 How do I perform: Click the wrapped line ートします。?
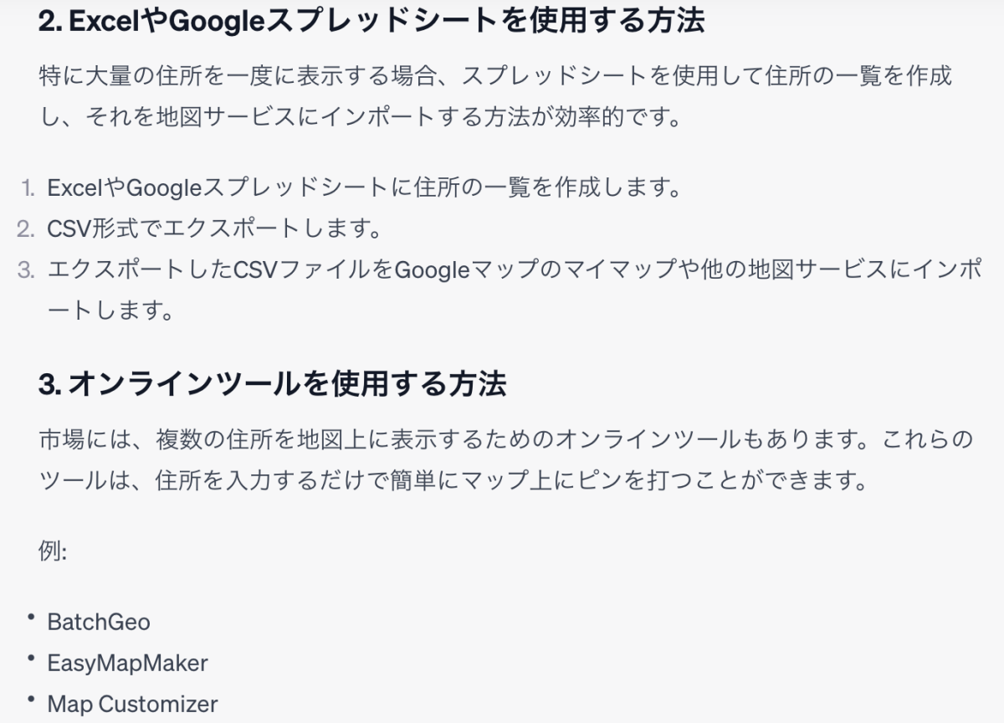point(110,310)
